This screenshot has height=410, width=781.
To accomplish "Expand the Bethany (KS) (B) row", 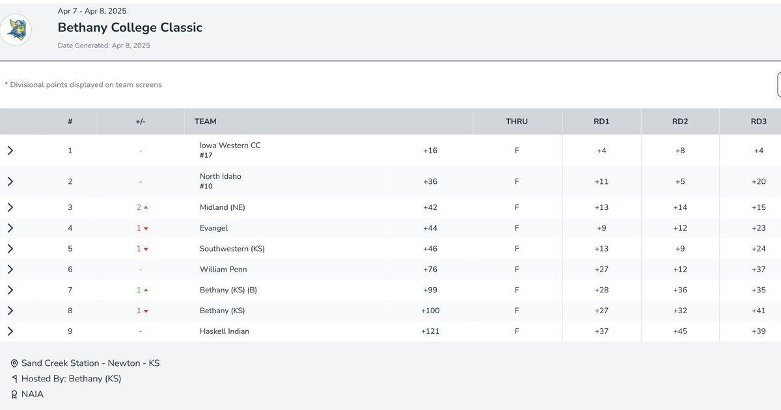I will coord(10,290).
